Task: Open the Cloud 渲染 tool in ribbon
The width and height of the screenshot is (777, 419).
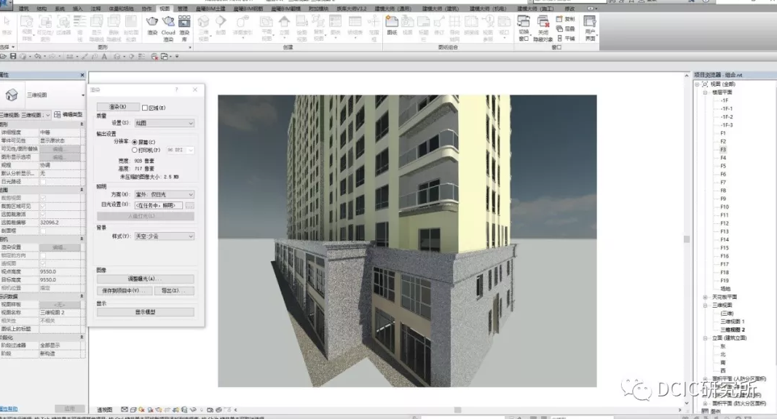Action: pos(168,28)
